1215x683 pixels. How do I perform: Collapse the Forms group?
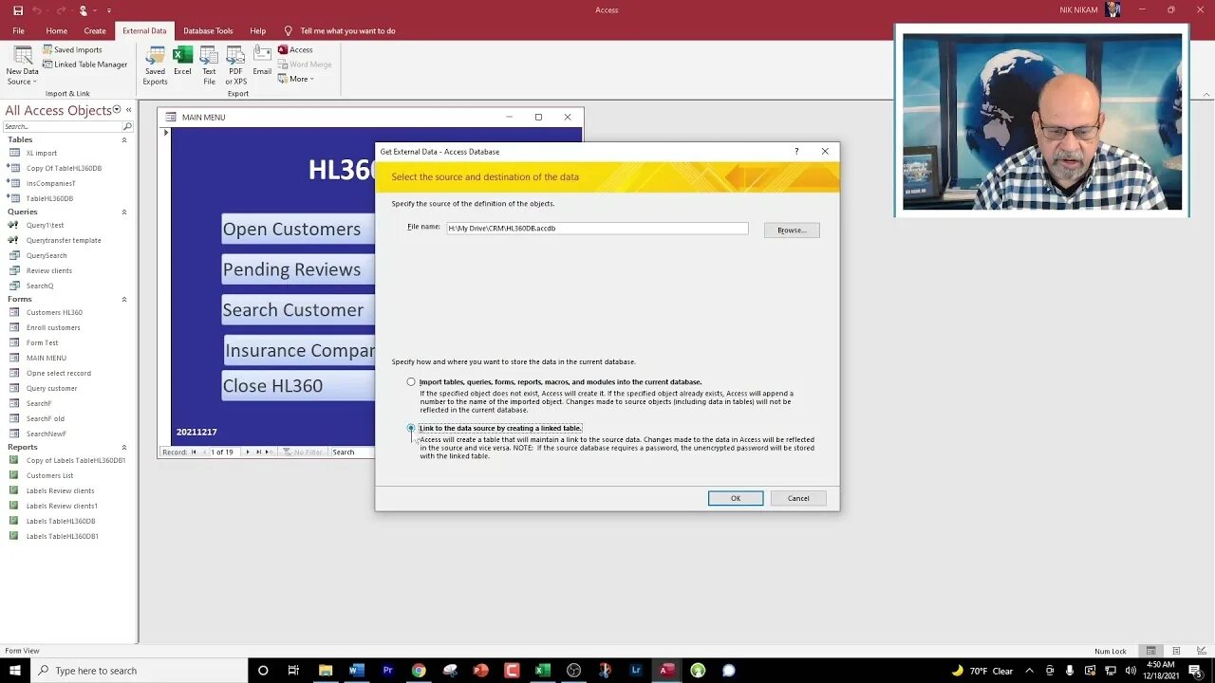pyautogui.click(x=123, y=299)
